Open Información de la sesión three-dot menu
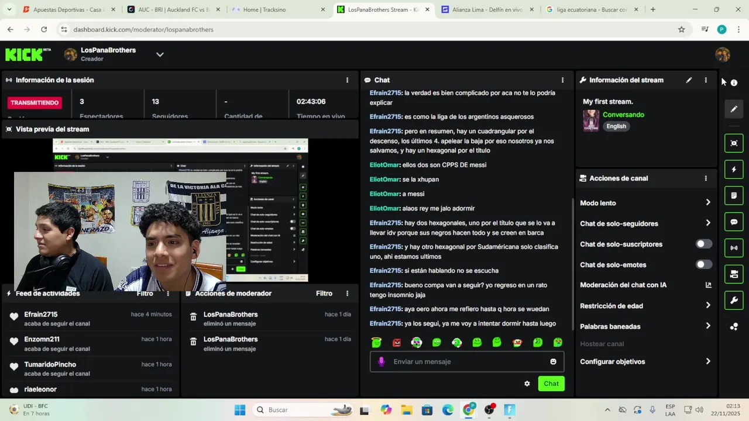The image size is (749, 421). pos(347,80)
